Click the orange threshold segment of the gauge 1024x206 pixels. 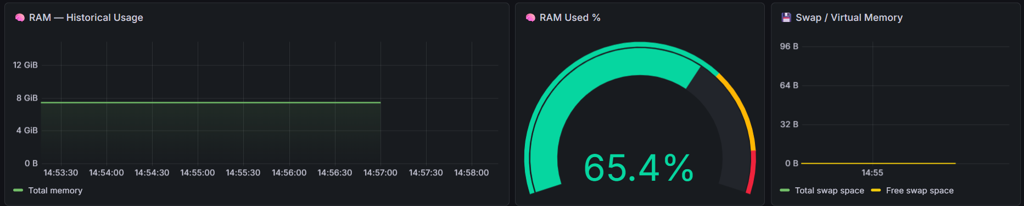pyautogui.click(x=742, y=108)
